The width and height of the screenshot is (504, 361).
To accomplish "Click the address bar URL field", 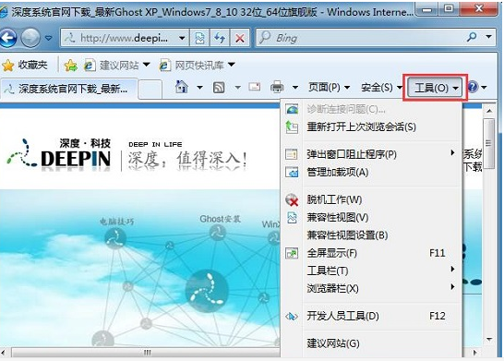I will pos(124,38).
